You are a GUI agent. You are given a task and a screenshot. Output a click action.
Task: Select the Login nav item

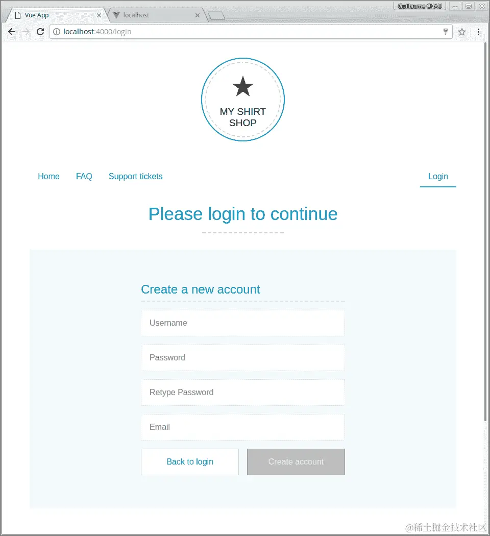(438, 177)
